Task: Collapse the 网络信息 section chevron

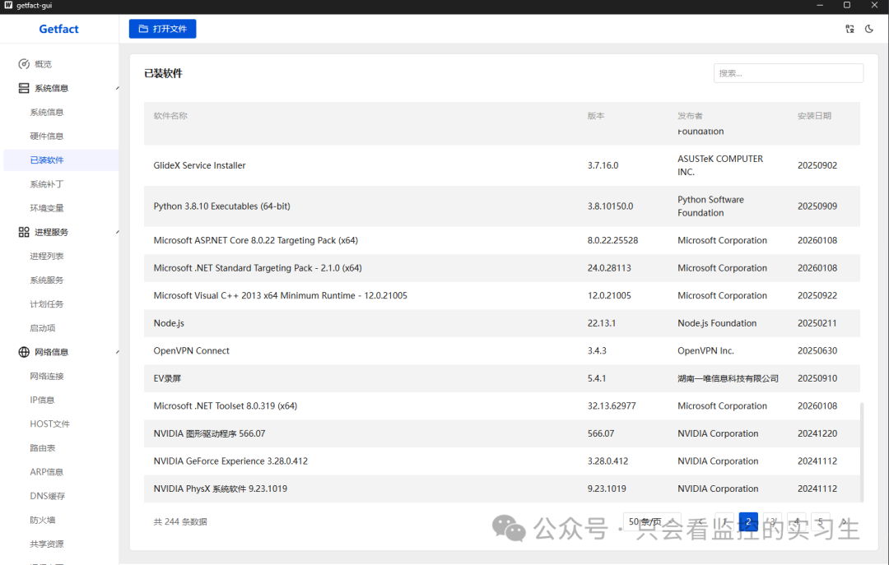Action: point(117,353)
